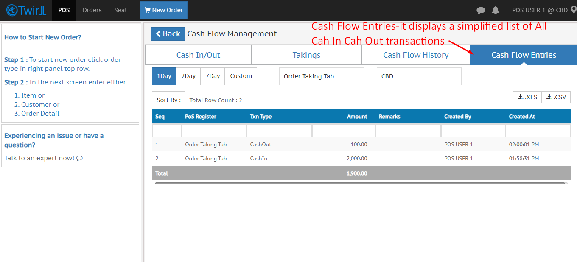Click the Txn Type column filter field
Viewport: 577px width, 262px height.
point(279,131)
